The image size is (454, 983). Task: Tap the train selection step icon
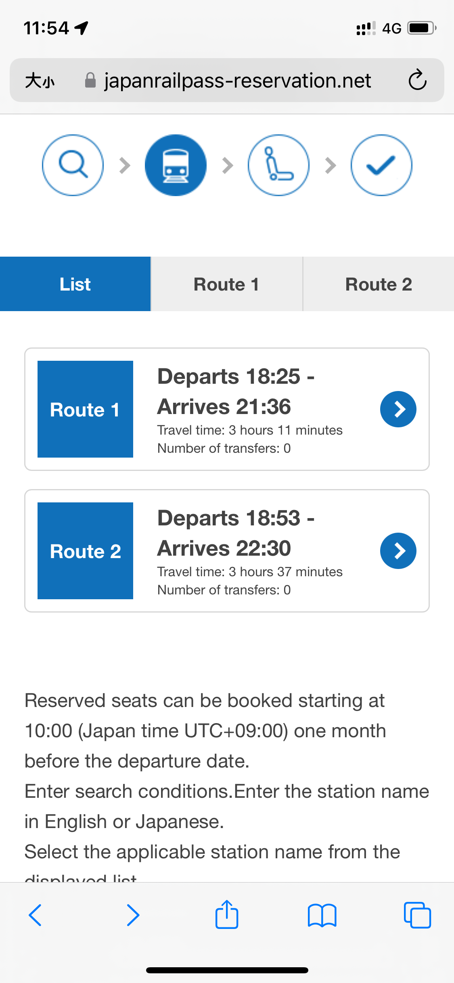pos(176,165)
